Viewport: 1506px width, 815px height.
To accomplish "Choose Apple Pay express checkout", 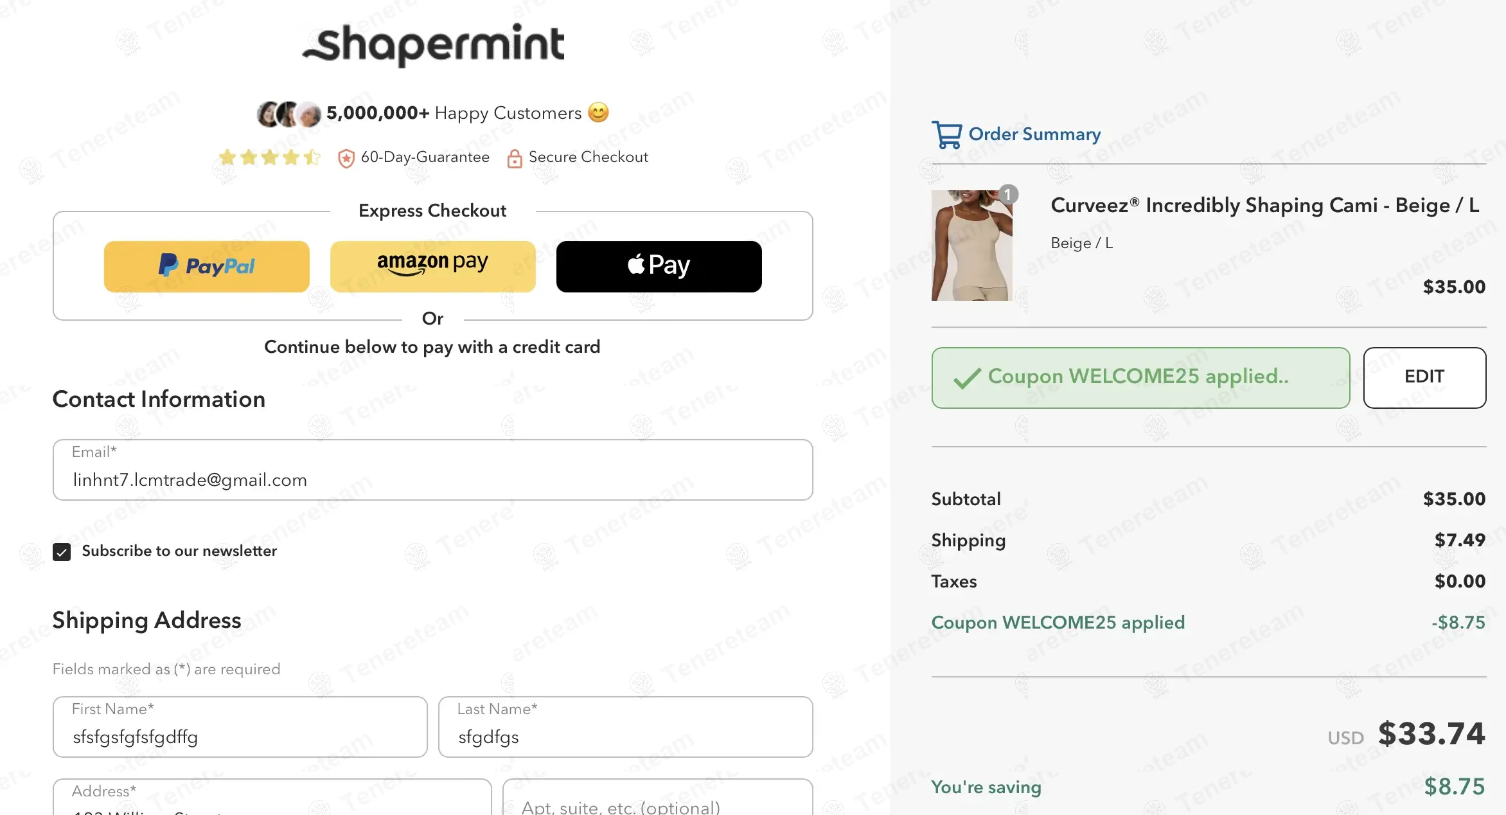I will (659, 266).
